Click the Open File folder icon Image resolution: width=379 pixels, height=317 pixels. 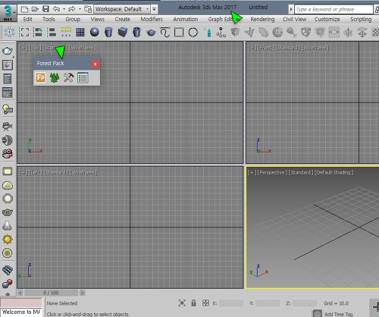click(35, 9)
